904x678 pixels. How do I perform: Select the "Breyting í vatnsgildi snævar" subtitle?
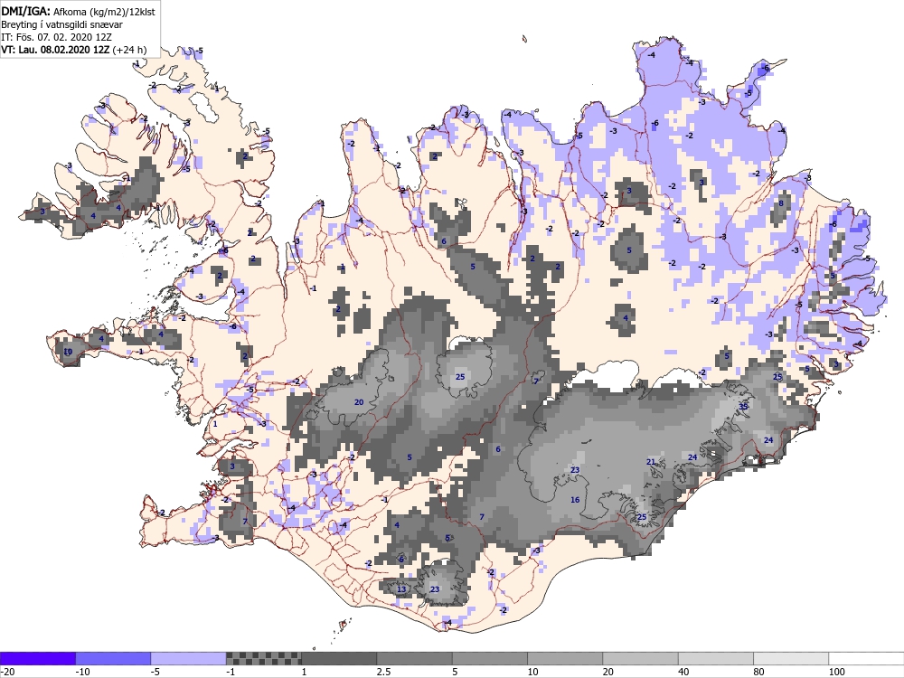click(61, 24)
